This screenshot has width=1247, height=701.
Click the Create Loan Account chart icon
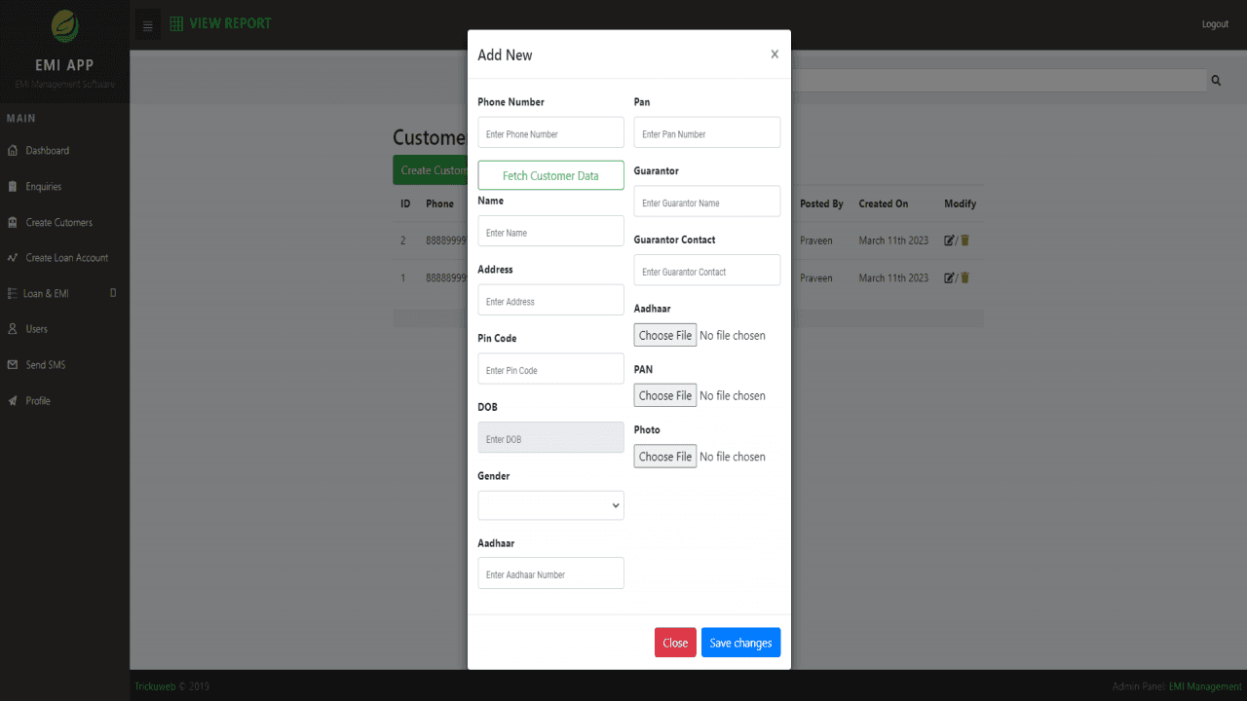point(13,258)
